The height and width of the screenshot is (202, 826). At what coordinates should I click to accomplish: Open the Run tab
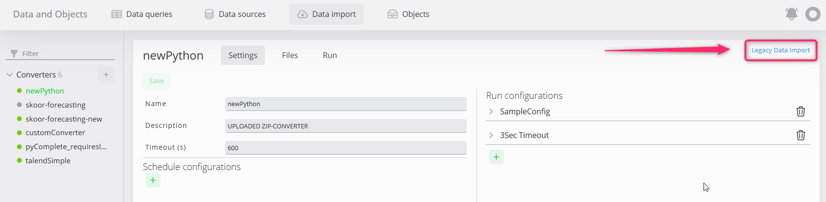point(330,55)
